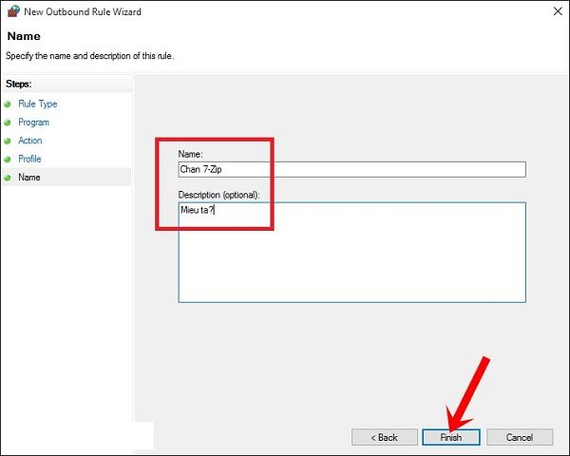Select the highlighted Name step text

pos(29,178)
